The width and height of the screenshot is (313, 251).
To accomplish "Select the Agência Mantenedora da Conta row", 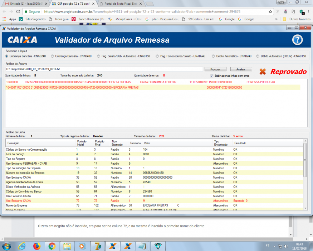I will pyautogui.click(x=154, y=182).
